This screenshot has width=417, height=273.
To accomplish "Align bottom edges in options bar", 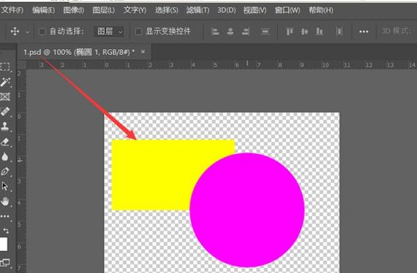I will [320, 32].
